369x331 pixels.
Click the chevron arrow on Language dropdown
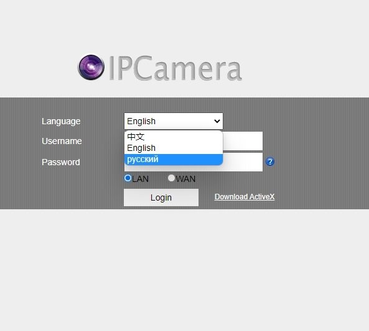pos(217,121)
